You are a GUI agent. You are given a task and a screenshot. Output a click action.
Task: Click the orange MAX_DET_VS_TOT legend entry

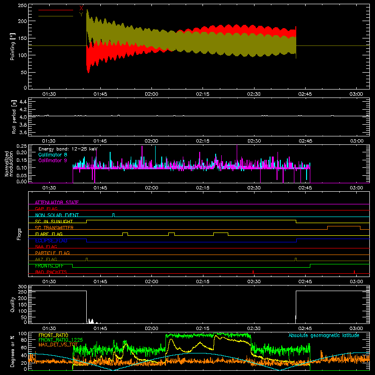point(58,345)
